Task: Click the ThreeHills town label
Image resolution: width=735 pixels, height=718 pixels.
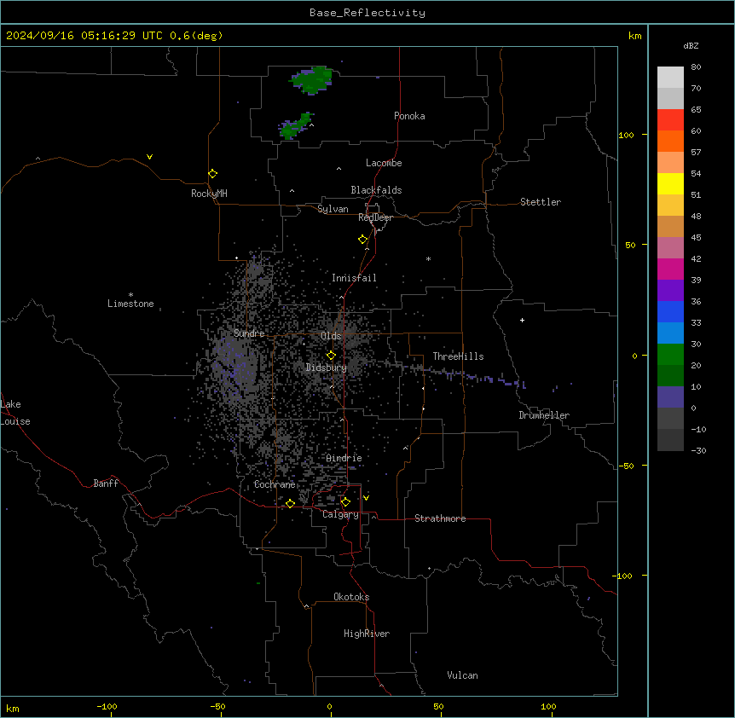Action: (458, 356)
